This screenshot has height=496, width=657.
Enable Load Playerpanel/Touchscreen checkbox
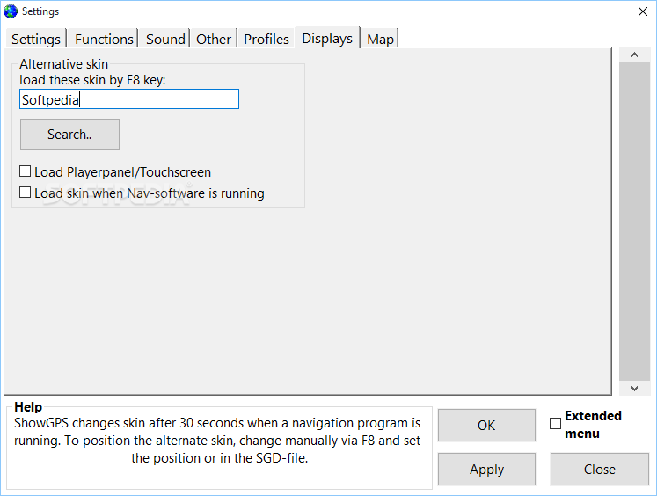tap(26, 172)
